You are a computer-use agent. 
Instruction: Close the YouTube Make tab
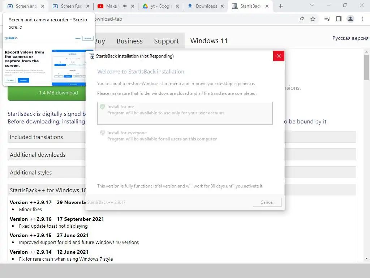[x=133, y=6]
